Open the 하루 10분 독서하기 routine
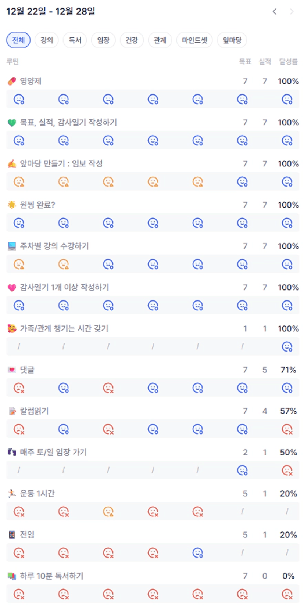 point(51,576)
